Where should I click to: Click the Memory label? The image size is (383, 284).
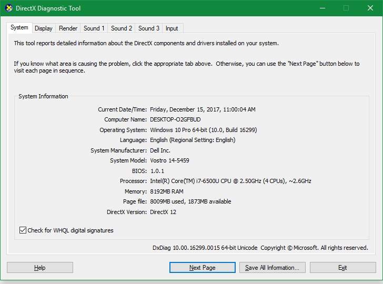coord(136,191)
